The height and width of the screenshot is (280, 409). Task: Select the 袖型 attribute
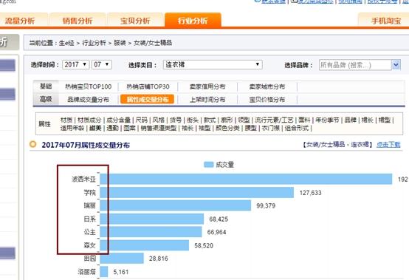click(x=205, y=128)
